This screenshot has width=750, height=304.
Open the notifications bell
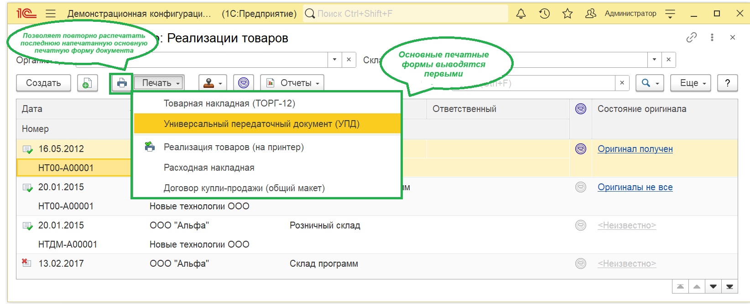tap(521, 14)
